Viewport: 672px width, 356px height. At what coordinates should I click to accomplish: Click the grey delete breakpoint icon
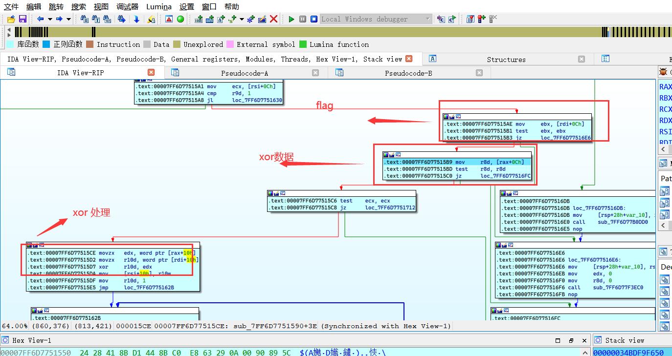[x=493, y=19]
